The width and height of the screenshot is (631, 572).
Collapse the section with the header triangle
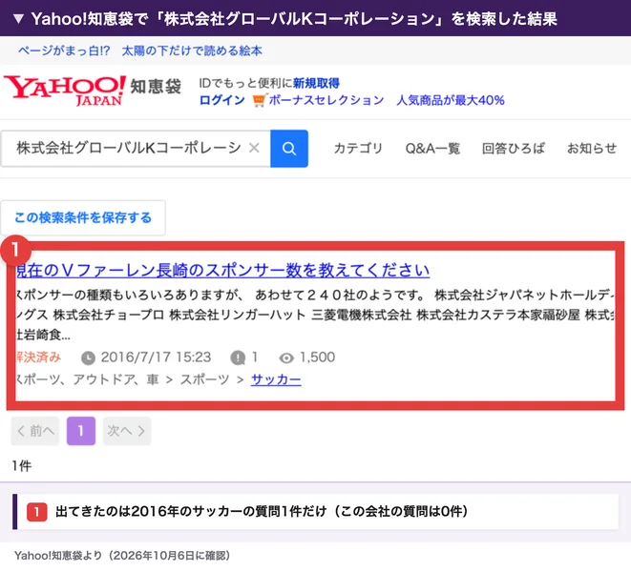coord(18,18)
